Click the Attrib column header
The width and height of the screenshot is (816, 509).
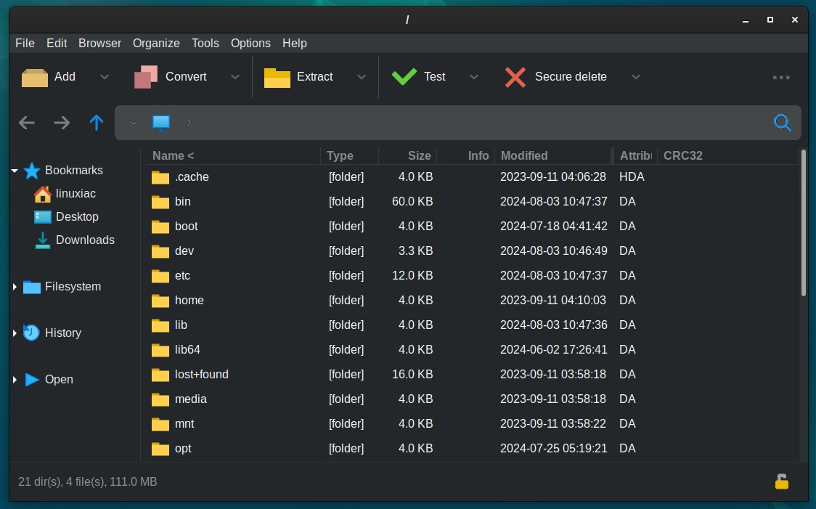point(635,155)
